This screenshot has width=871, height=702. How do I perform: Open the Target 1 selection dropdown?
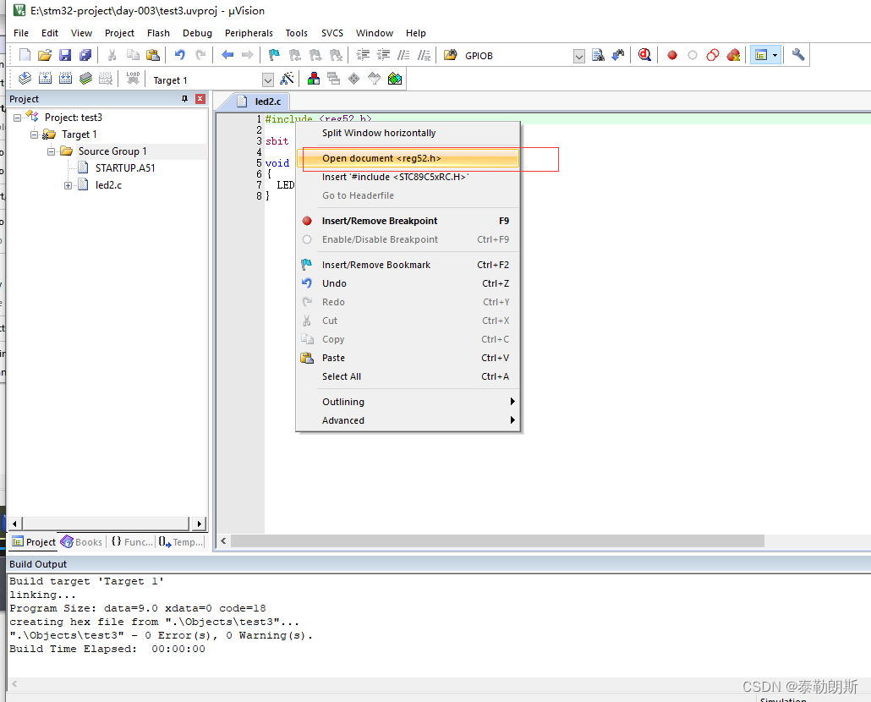click(268, 80)
